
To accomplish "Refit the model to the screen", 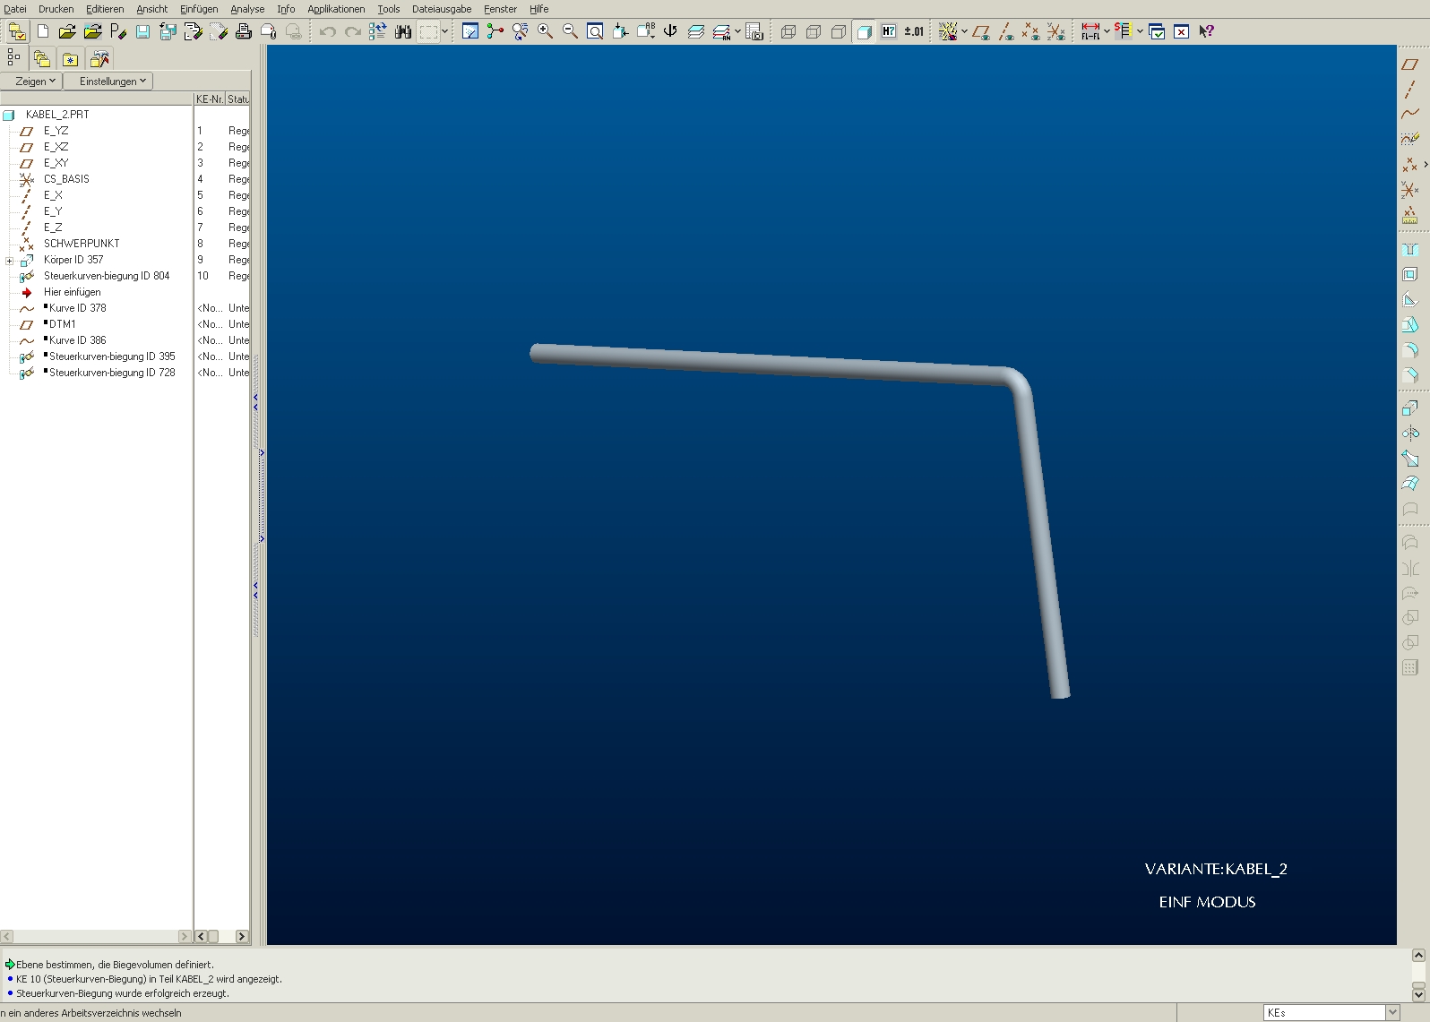I will pos(595,31).
